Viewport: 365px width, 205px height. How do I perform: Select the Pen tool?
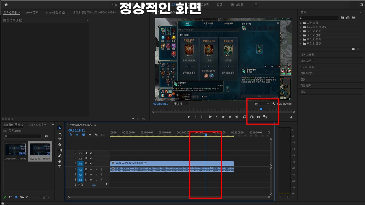pos(60,156)
